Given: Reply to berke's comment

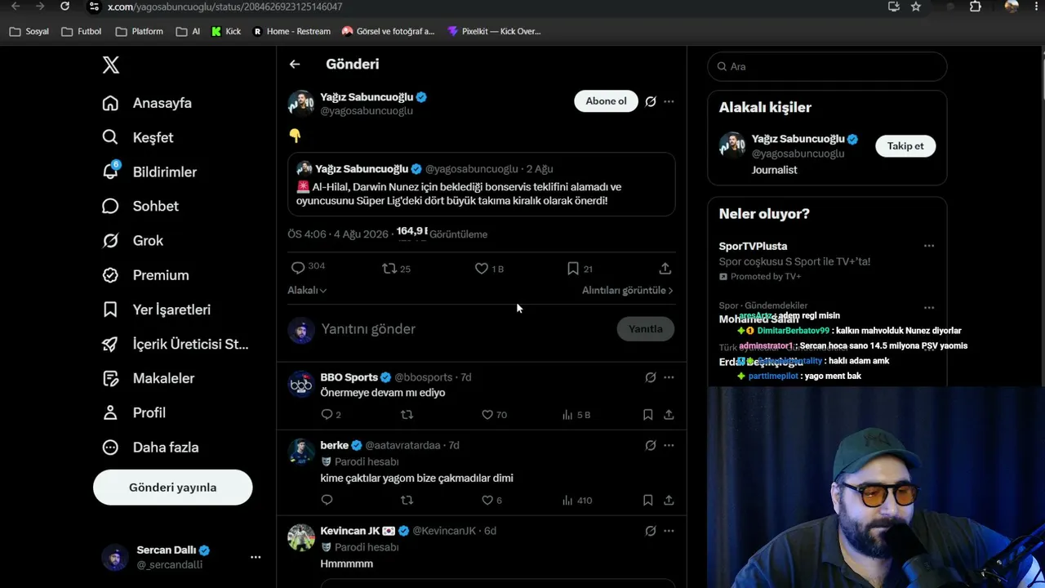Looking at the screenshot, I should 327,500.
